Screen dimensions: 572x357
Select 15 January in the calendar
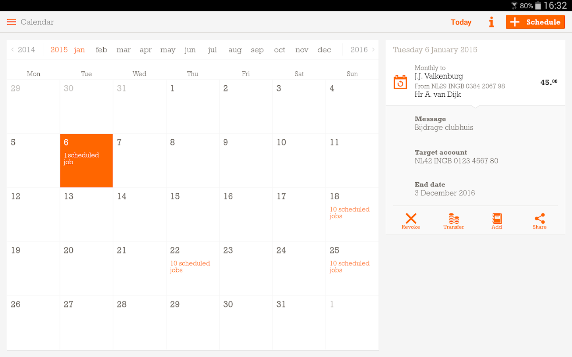pos(193,215)
